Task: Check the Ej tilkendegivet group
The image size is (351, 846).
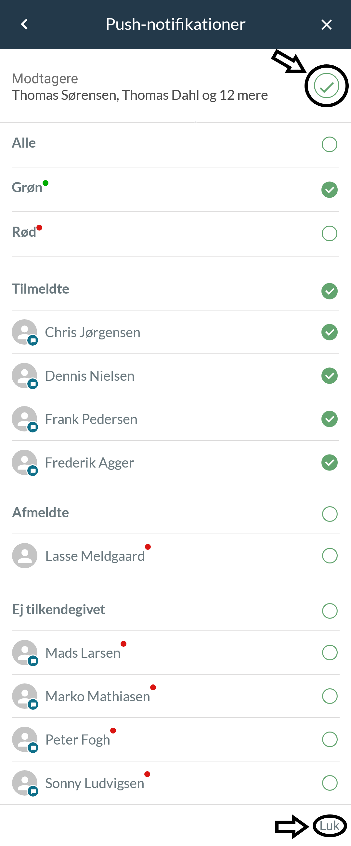Action: [x=330, y=611]
